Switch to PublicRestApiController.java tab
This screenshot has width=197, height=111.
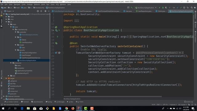[x=64, y=11]
